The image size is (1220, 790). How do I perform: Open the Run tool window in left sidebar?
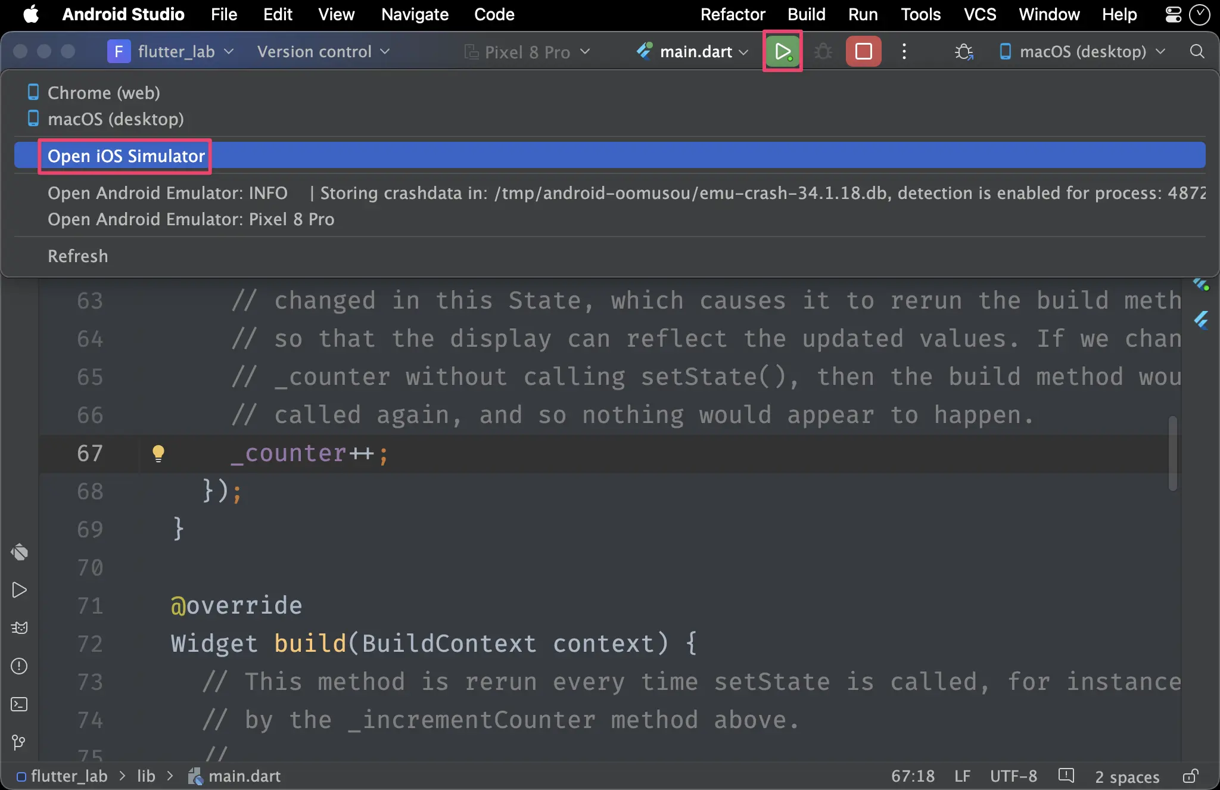19,590
